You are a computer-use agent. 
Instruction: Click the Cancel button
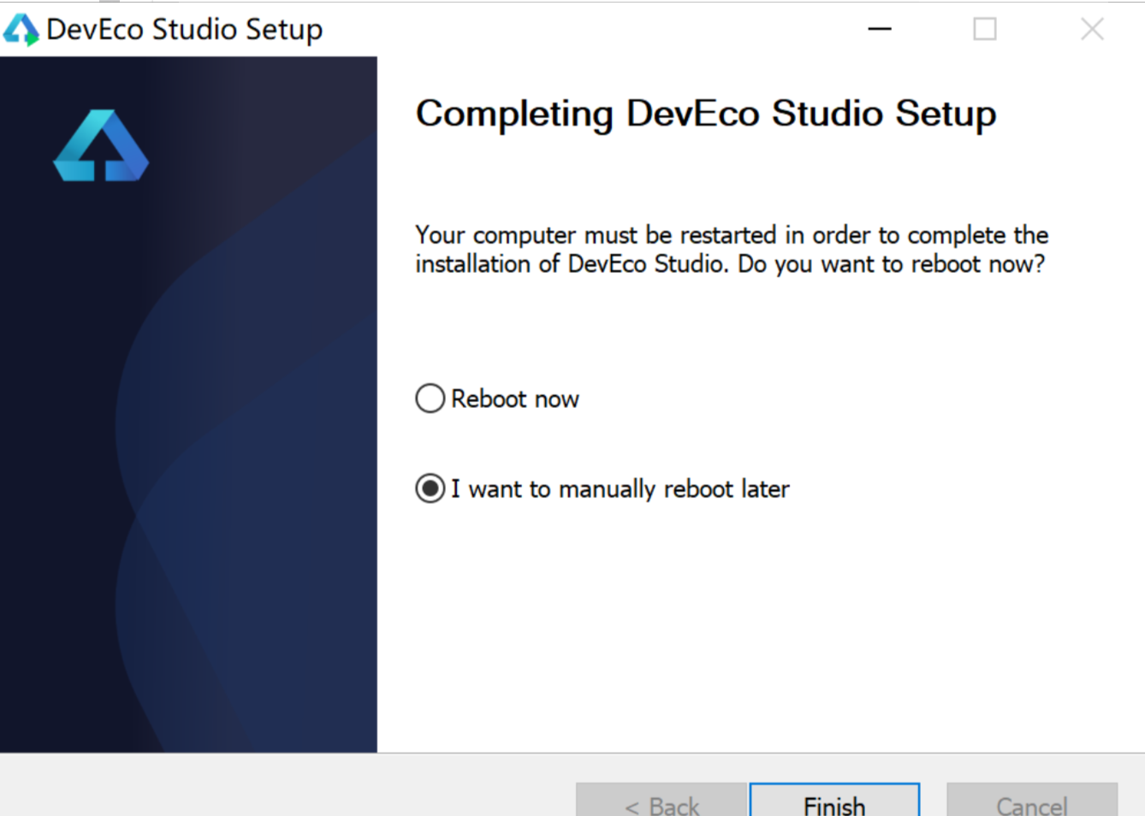click(x=1031, y=802)
